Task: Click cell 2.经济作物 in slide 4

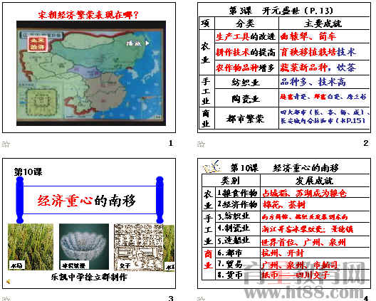Action: pyautogui.click(x=238, y=204)
